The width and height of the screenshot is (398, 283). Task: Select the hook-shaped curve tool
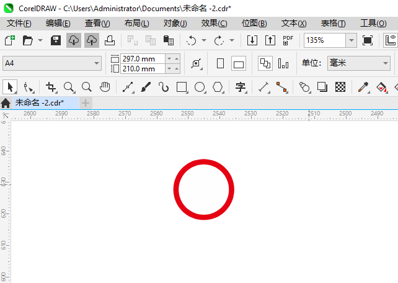pos(164,87)
